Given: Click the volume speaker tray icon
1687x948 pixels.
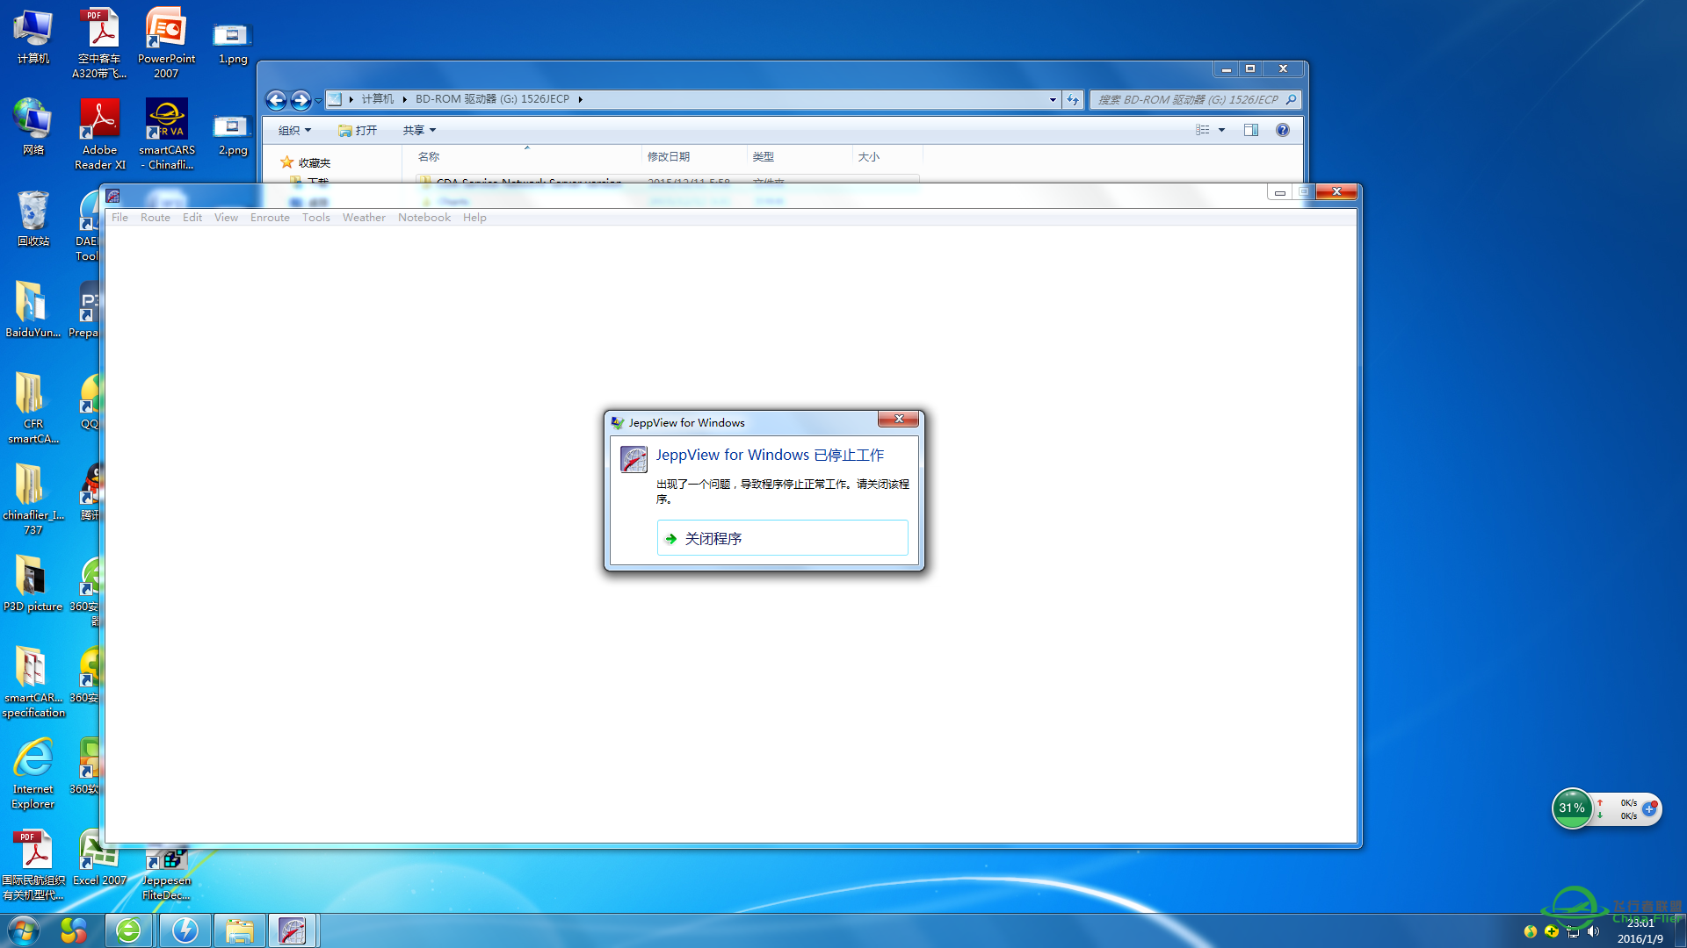Looking at the screenshot, I should [x=1593, y=931].
